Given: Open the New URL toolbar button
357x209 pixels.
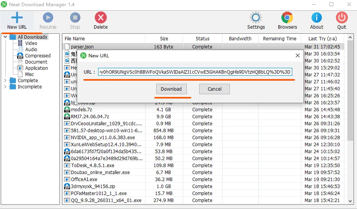Looking at the screenshot, I should pos(17,21).
